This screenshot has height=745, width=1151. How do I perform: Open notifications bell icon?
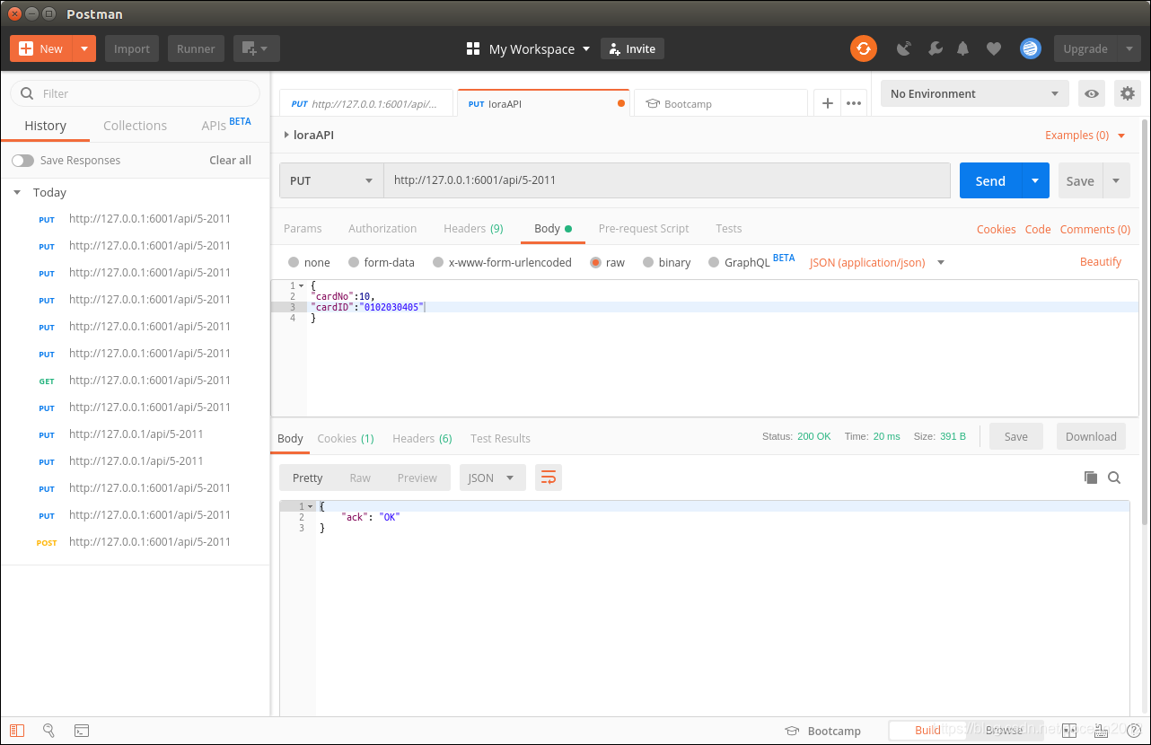coord(963,48)
